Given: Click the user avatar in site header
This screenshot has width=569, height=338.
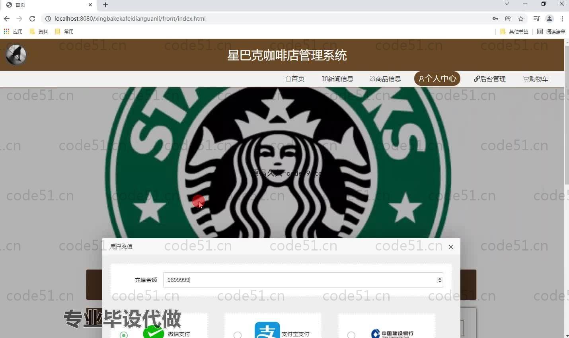Looking at the screenshot, I should [x=16, y=55].
